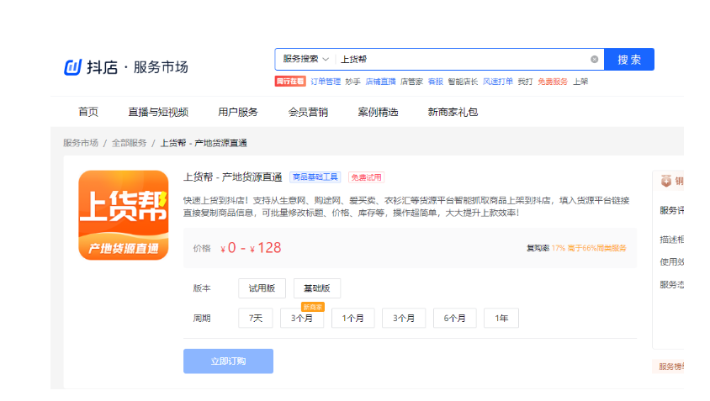The height and width of the screenshot is (401, 710).
Task: Click the 版本 label
Action: point(202,288)
